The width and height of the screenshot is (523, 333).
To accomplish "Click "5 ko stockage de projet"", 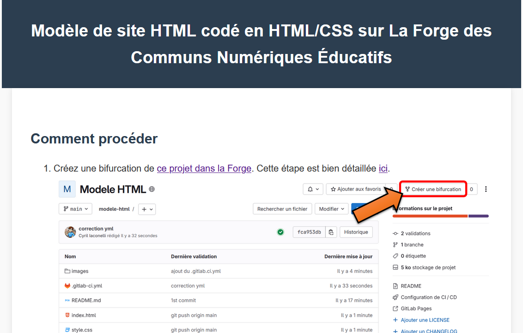I will 428,268.
